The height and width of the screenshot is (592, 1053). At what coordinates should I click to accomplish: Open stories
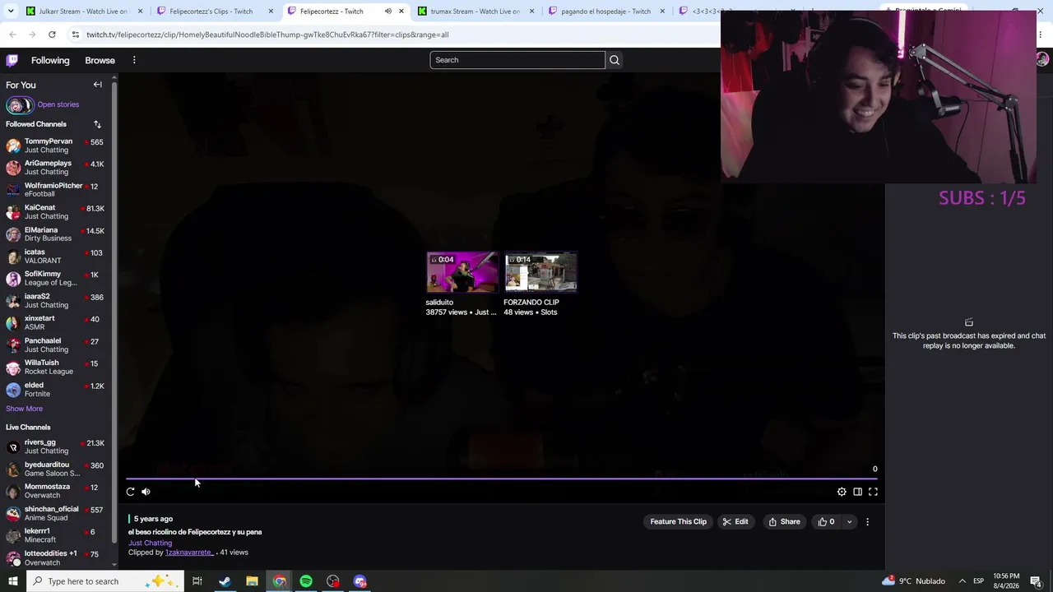[x=58, y=104]
